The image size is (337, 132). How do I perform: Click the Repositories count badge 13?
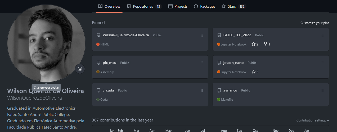click(158, 6)
